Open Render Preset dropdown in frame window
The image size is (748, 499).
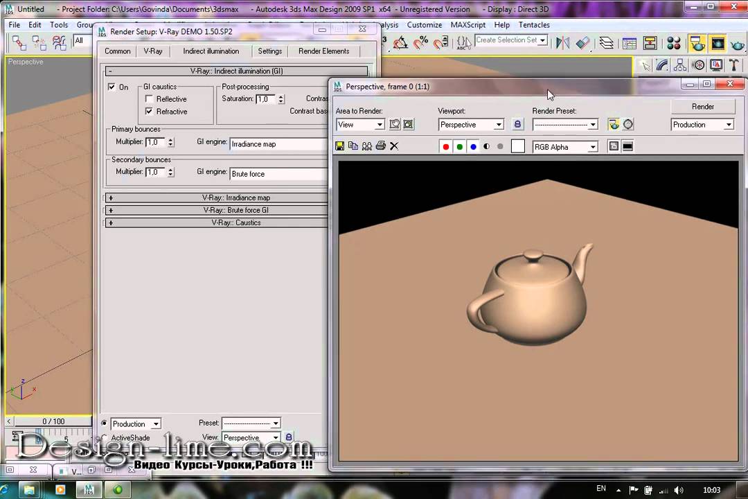[565, 125]
